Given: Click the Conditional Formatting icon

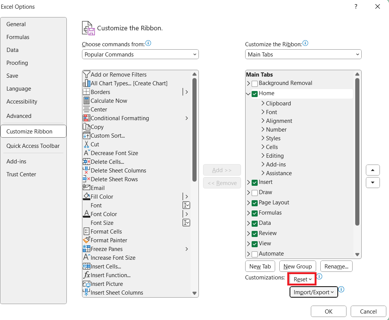Looking at the screenshot, I should tap(86, 118).
